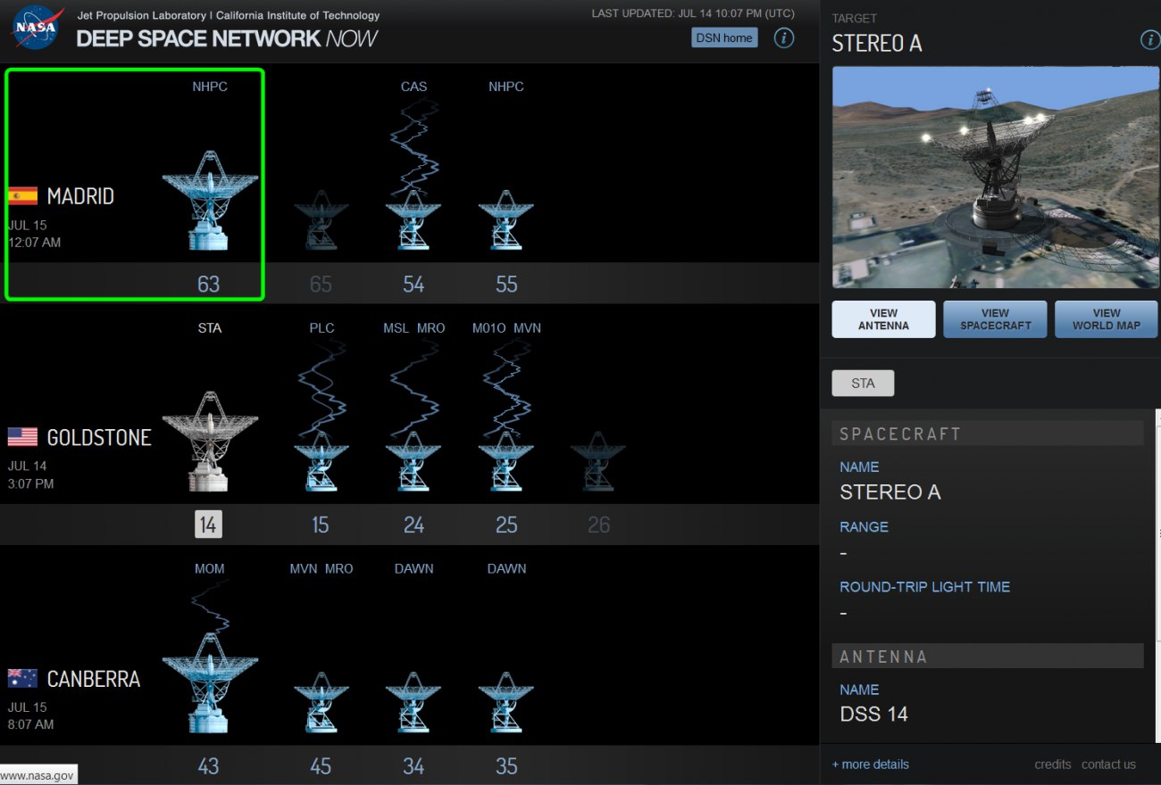The image size is (1161, 785).
Task: Select Goldstone antenna dish 14
Action: tap(209, 442)
